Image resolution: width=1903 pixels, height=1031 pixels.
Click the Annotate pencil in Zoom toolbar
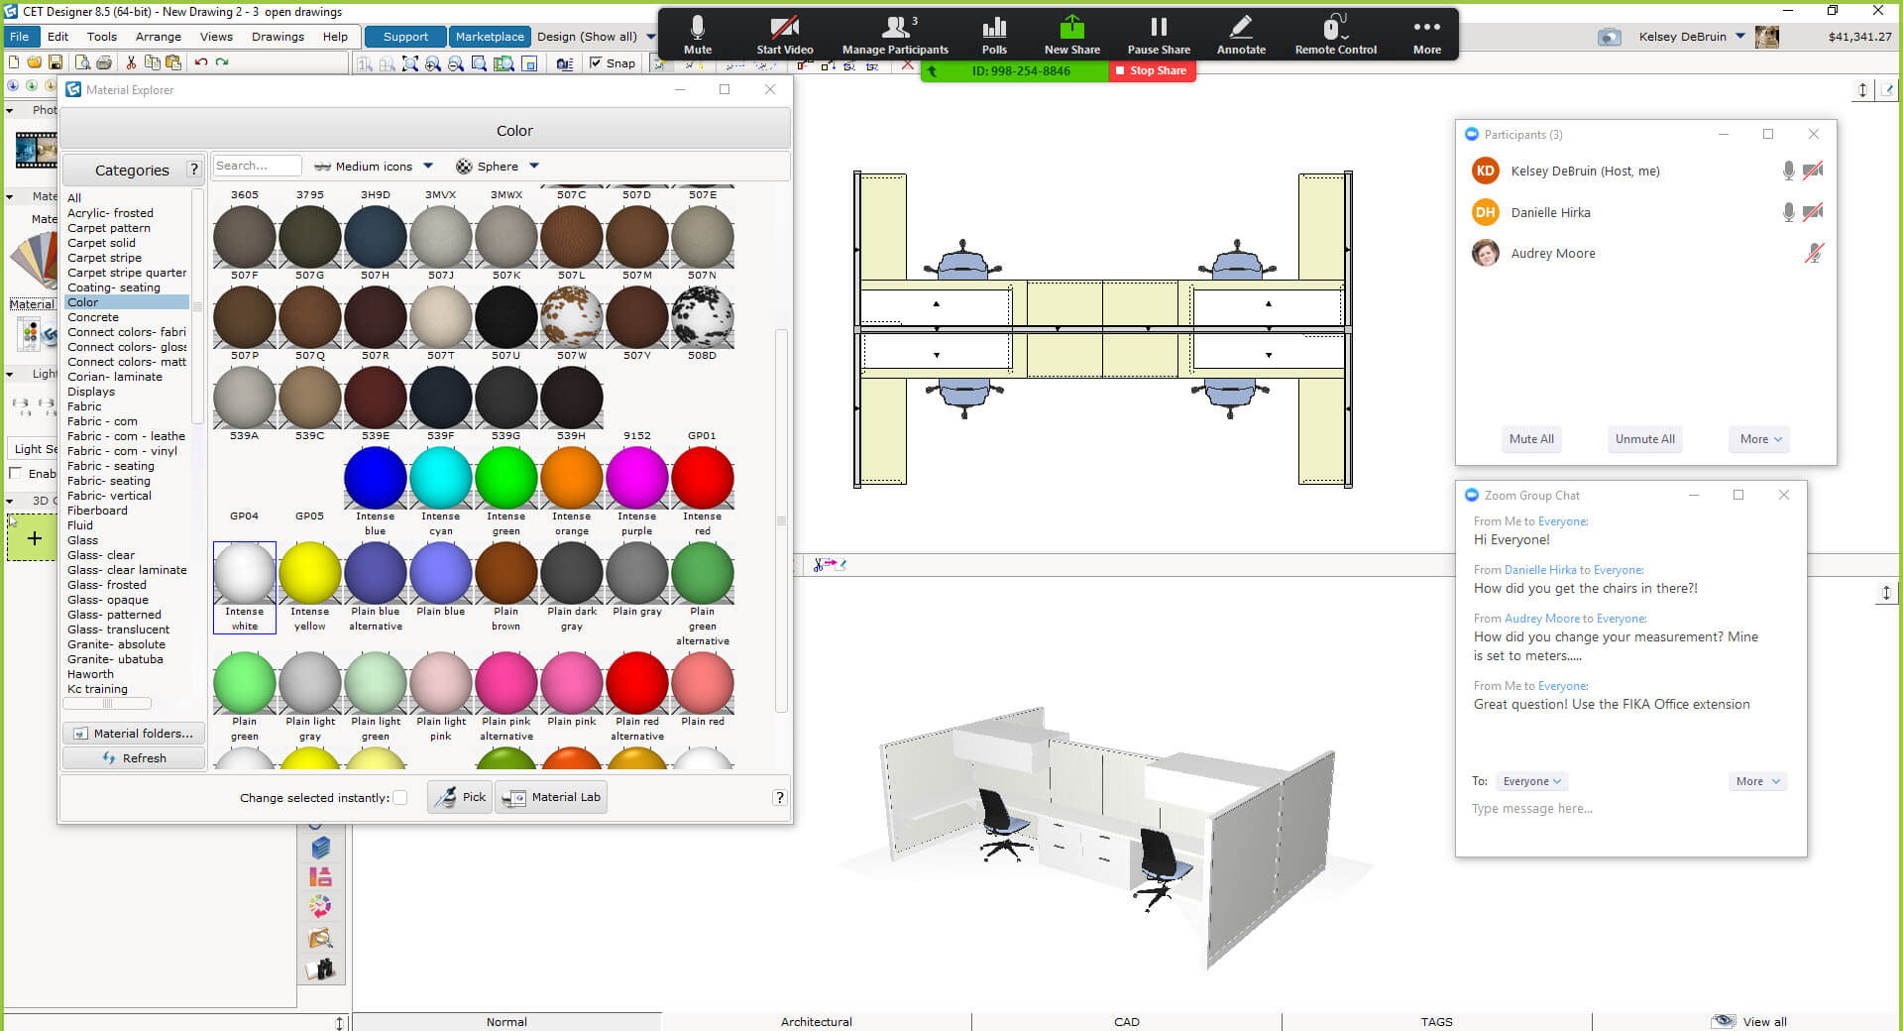1241,35
